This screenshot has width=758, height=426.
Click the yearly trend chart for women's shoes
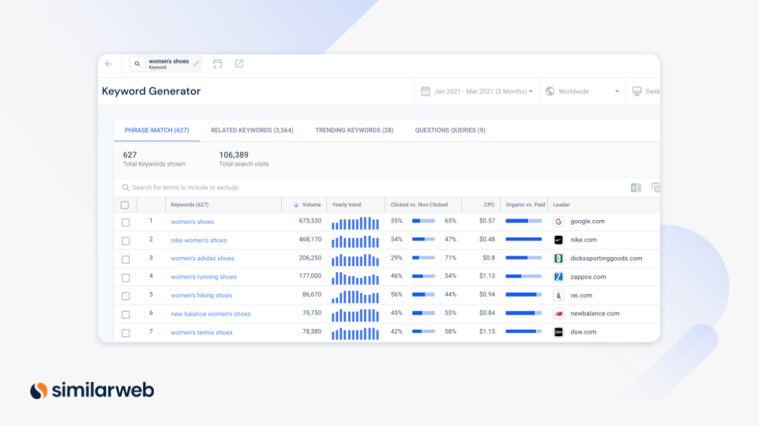(x=355, y=223)
